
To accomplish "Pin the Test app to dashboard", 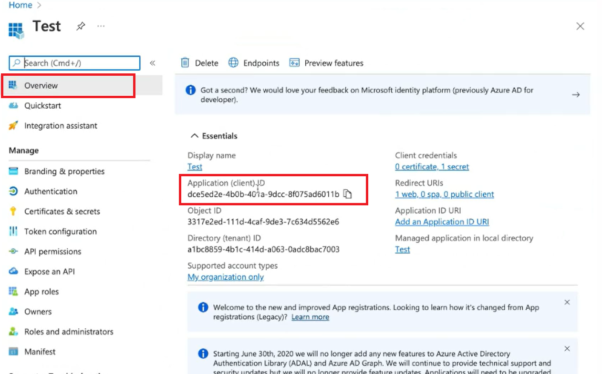I will (81, 26).
